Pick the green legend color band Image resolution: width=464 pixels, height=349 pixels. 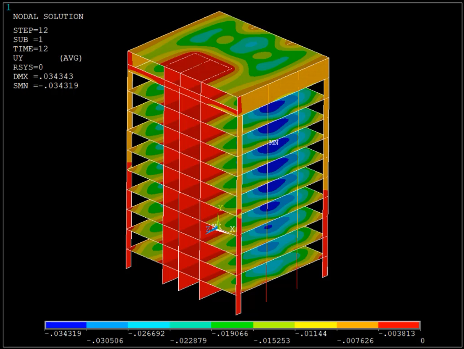pos(232,325)
